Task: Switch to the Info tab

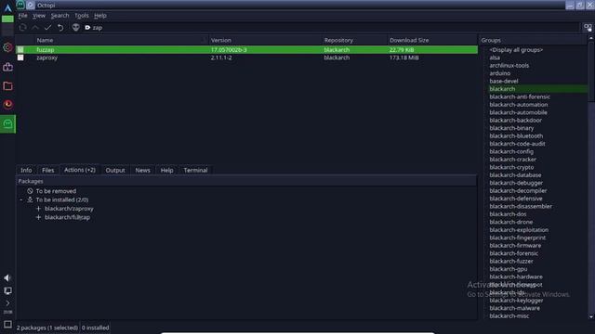Action: [26, 171]
